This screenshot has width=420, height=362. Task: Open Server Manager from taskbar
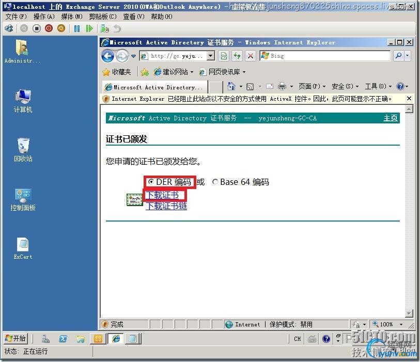point(45,339)
